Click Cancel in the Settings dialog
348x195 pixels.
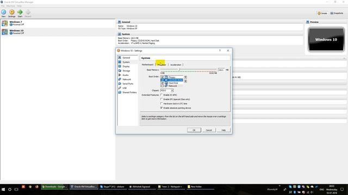point(209,130)
